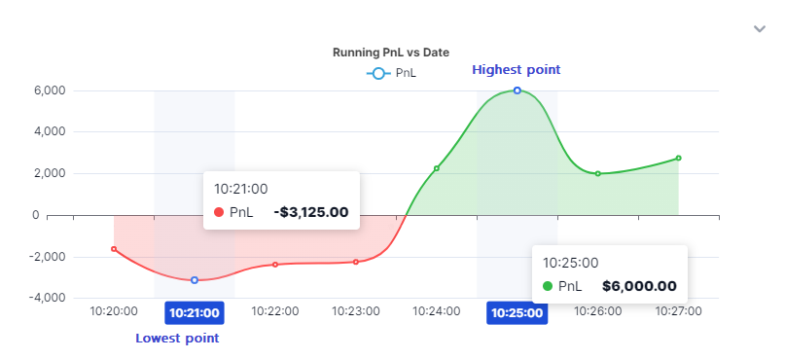This screenshot has height=359, width=785.
Task: Click the green dot in 10:25:00 tooltip
Action: click(548, 286)
